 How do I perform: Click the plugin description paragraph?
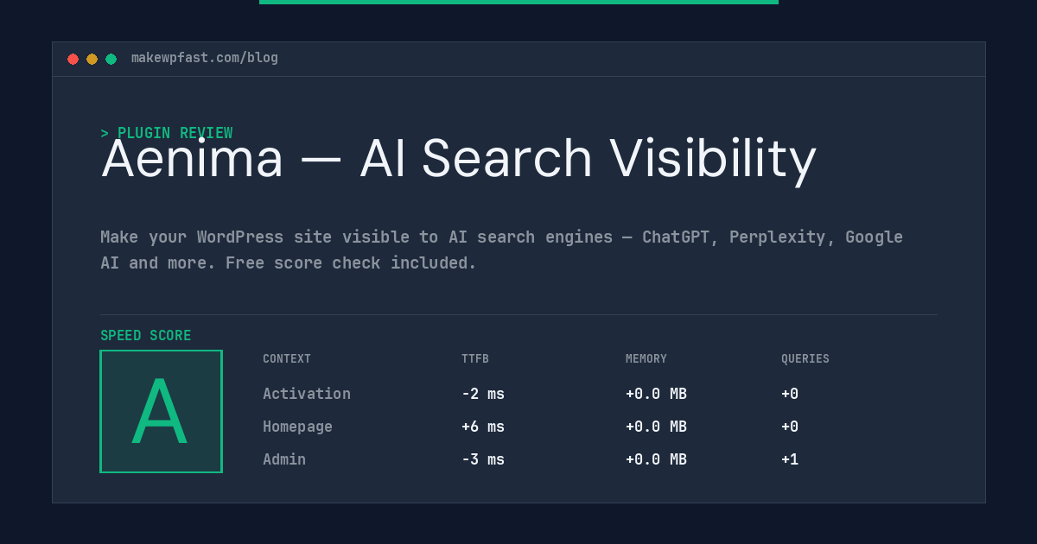(x=501, y=250)
